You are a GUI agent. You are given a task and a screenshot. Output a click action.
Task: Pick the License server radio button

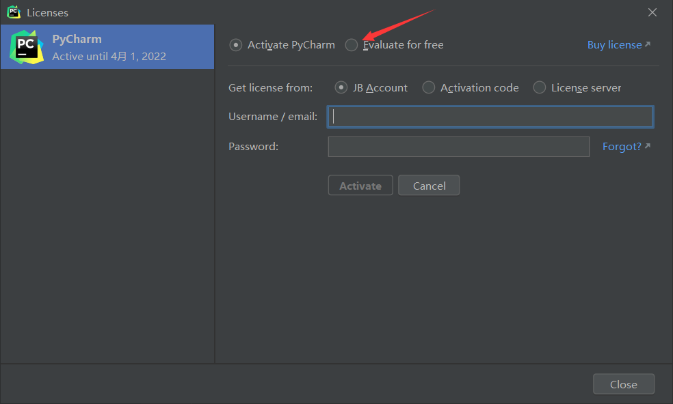(x=540, y=87)
